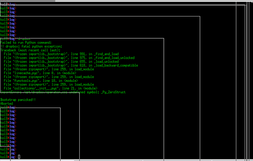
Task: Select traceback line 655 '_load_unlocked'
Action: pos(61,62)
